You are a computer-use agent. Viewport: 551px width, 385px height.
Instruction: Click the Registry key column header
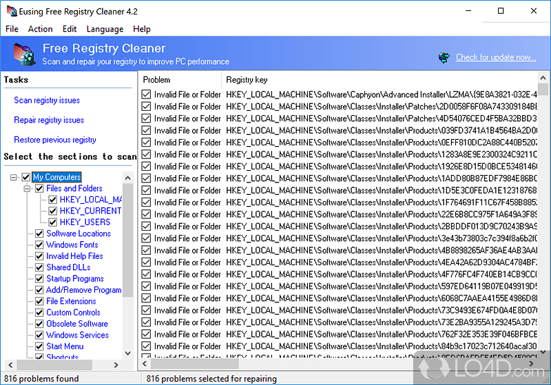coord(247,79)
